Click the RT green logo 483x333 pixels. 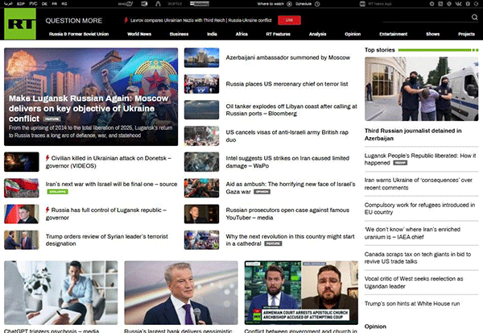[20, 23]
